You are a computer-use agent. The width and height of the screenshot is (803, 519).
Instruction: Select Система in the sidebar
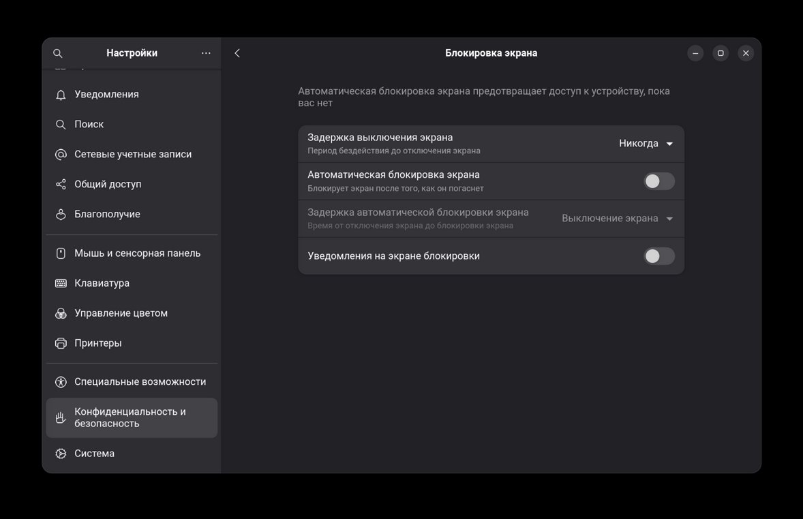pyautogui.click(x=94, y=453)
